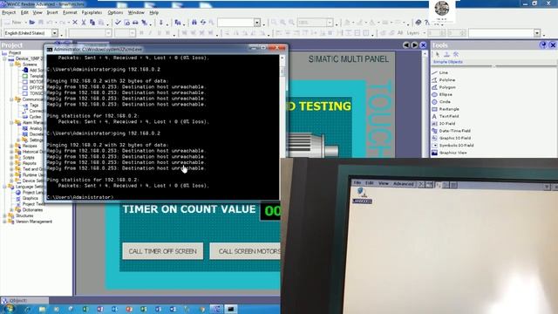Click the cmd window vertical scrollbar
The image size is (558, 314).
click(x=282, y=126)
